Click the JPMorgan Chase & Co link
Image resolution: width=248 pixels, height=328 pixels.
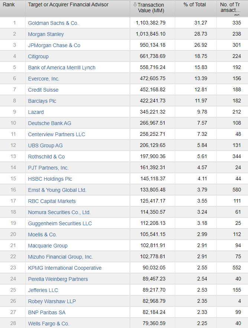54,45
